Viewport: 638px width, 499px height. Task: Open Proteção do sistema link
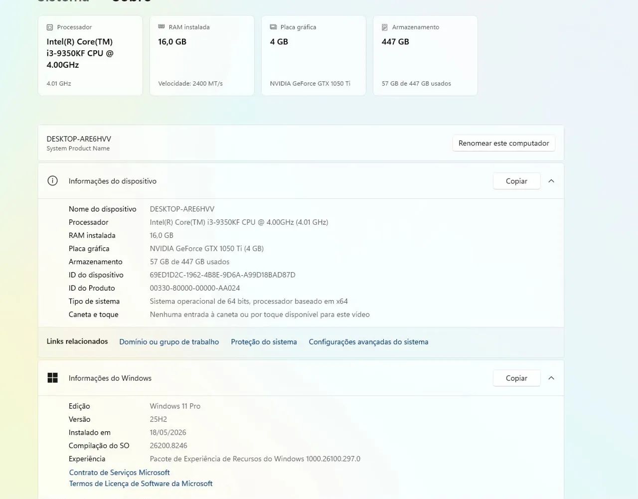click(264, 342)
